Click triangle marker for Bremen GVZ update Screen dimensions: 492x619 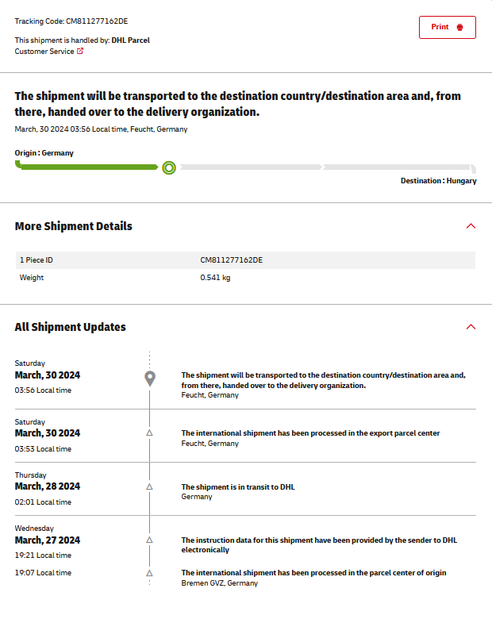click(149, 573)
